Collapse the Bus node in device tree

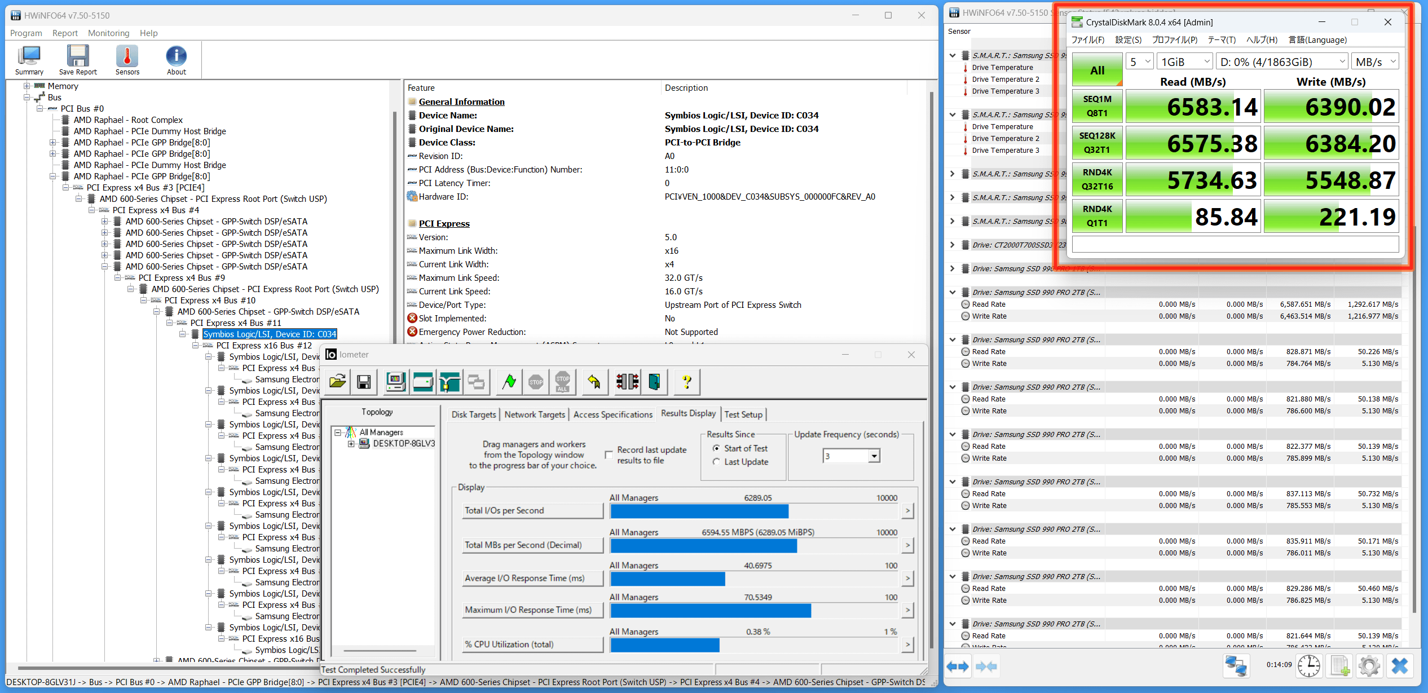27,98
